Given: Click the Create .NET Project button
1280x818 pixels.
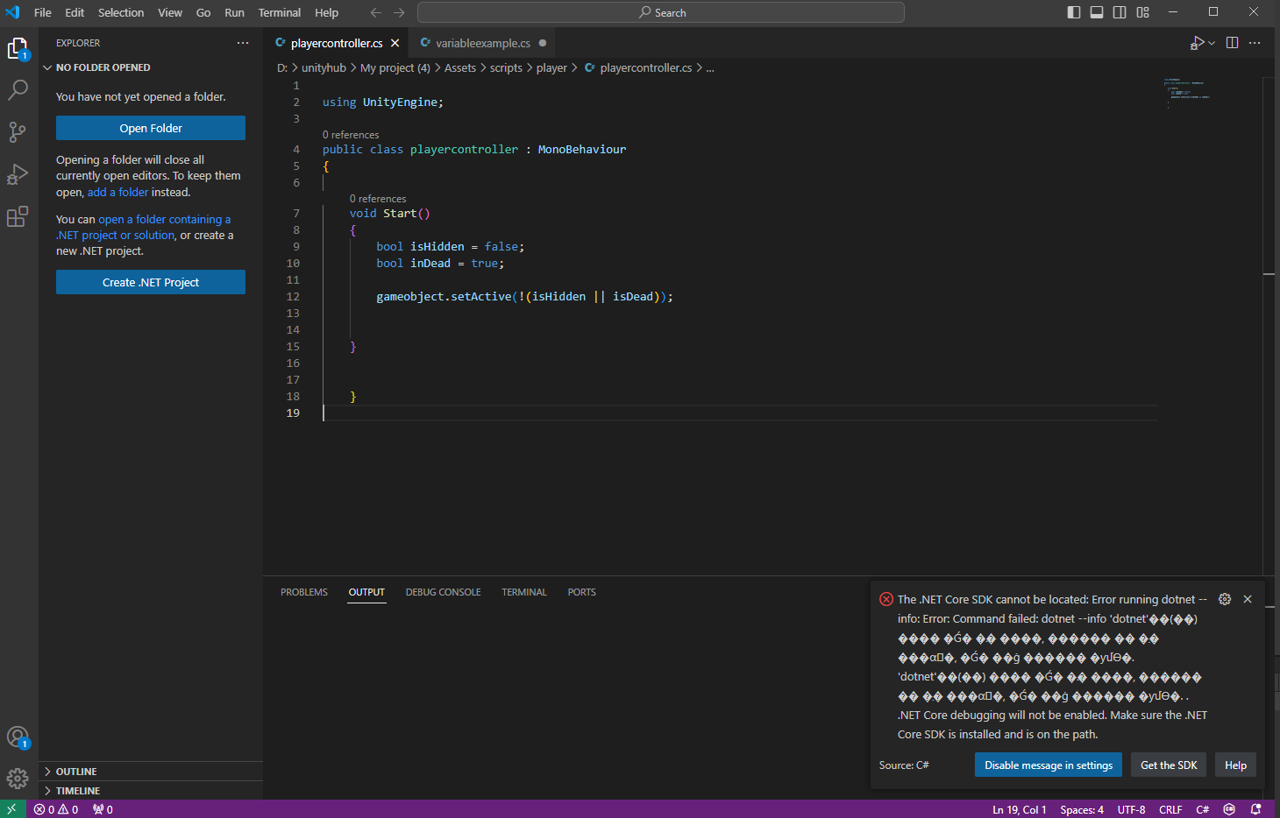Looking at the screenshot, I should [151, 282].
